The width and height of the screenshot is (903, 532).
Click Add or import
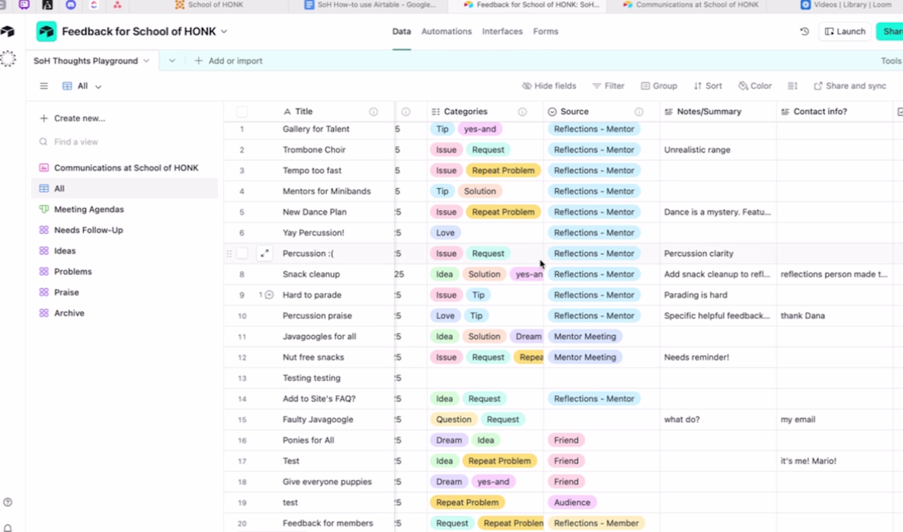229,61
